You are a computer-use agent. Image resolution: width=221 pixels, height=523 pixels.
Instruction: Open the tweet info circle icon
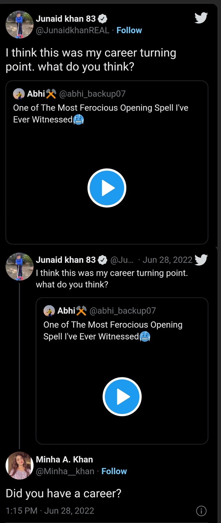(x=201, y=511)
